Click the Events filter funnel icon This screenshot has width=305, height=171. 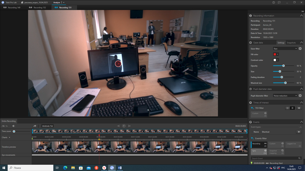pyautogui.click(x=252, y=139)
